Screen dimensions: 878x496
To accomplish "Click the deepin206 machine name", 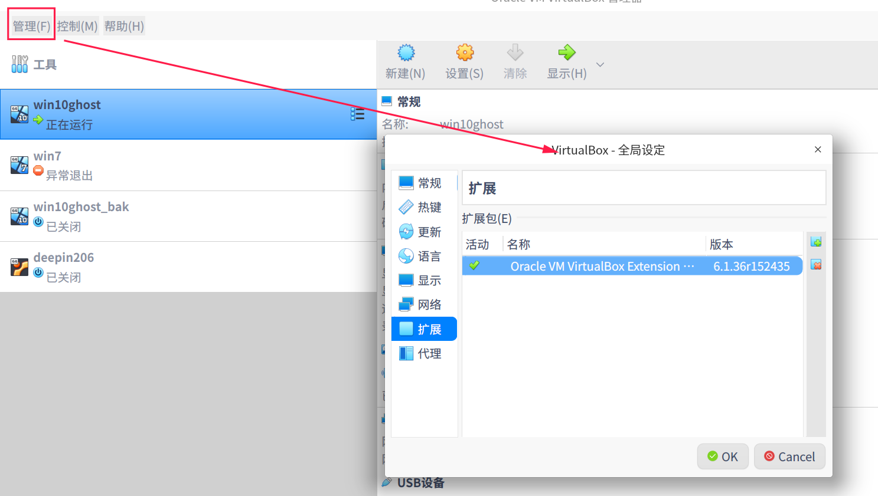I will point(64,258).
